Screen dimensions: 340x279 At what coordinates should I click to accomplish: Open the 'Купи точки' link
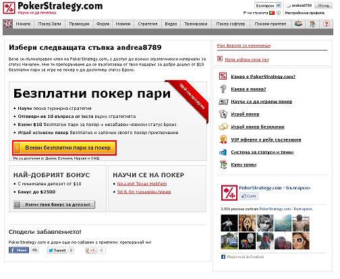click(x=244, y=165)
